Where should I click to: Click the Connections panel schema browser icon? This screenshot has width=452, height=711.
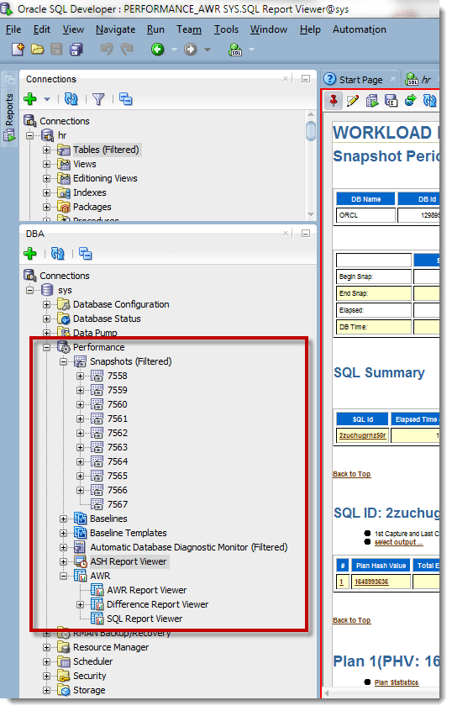tap(125, 99)
